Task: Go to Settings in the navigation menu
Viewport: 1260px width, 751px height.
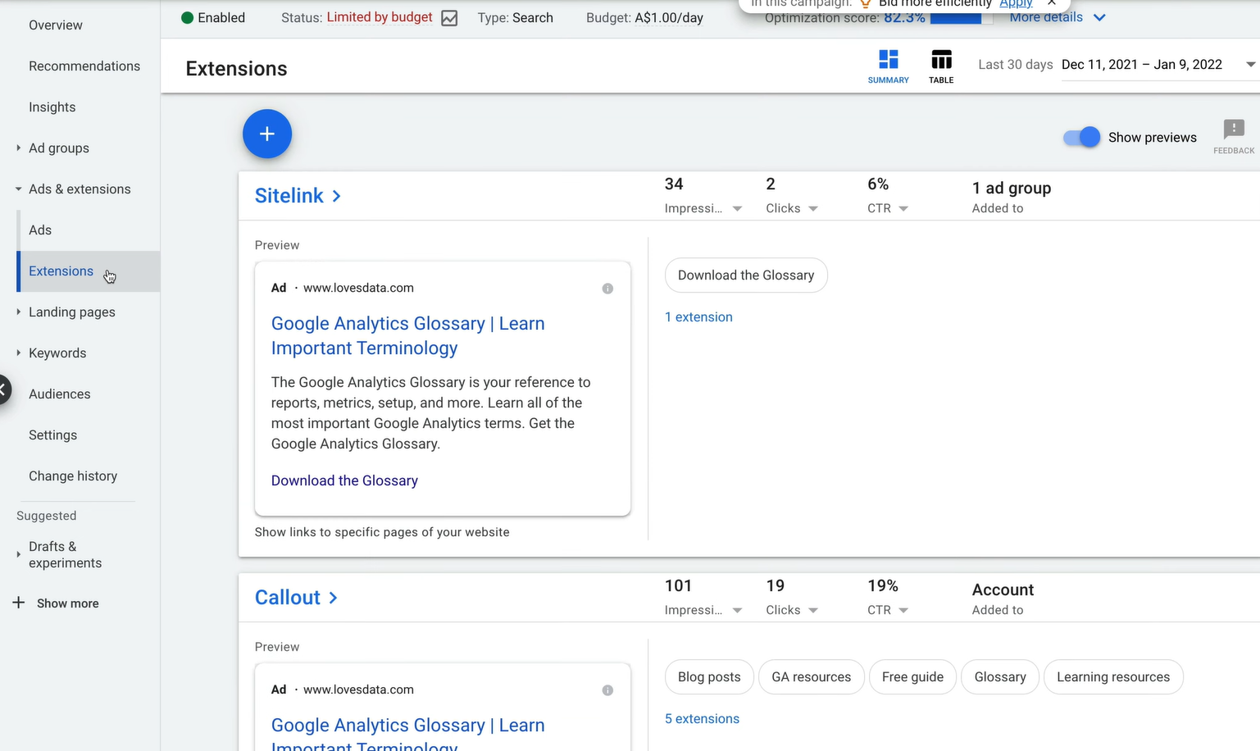Action: tap(52, 435)
